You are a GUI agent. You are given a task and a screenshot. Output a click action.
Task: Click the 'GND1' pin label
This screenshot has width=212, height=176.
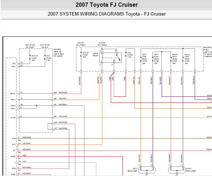(x=13, y=108)
